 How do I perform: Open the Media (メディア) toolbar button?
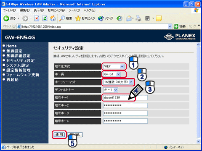(106, 18)
